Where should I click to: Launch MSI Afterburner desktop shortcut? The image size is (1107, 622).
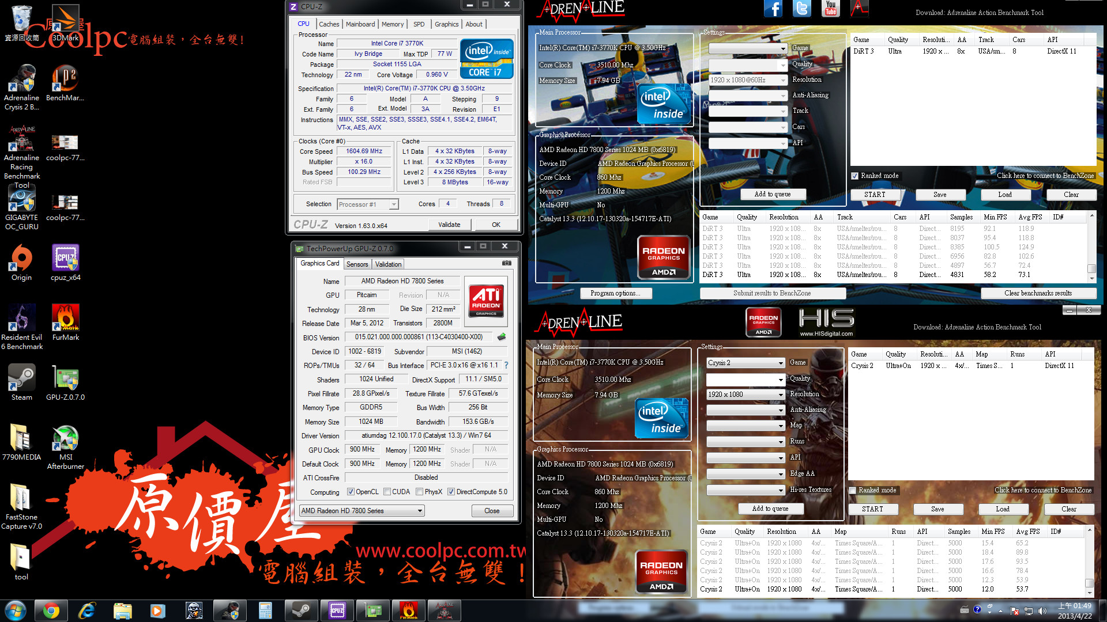pyautogui.click(x=65, y=447)
